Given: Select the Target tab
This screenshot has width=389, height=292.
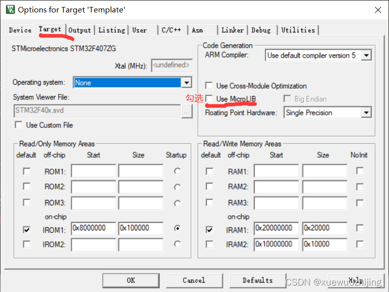Looking at the screenshot, I should 50,29.
